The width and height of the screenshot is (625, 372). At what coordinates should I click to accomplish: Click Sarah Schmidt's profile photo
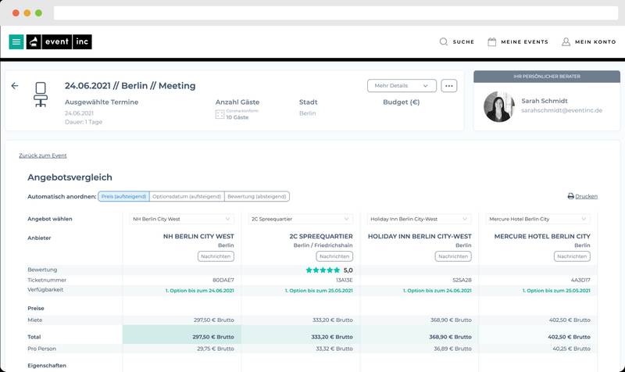click(x=498, y=106)
